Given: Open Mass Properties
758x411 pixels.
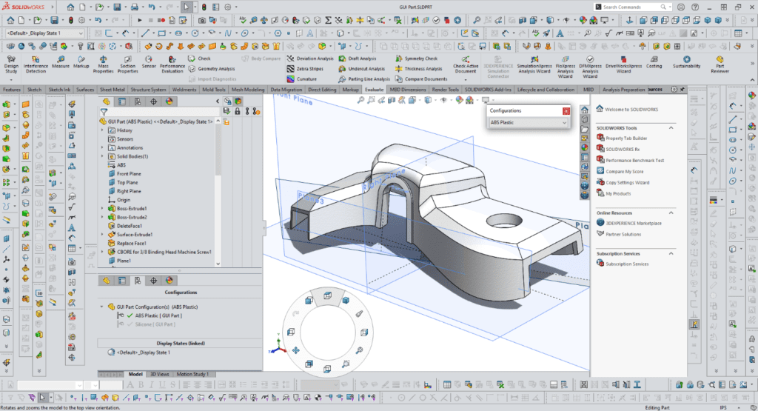Looking at the screenshot, I should 103,64.
